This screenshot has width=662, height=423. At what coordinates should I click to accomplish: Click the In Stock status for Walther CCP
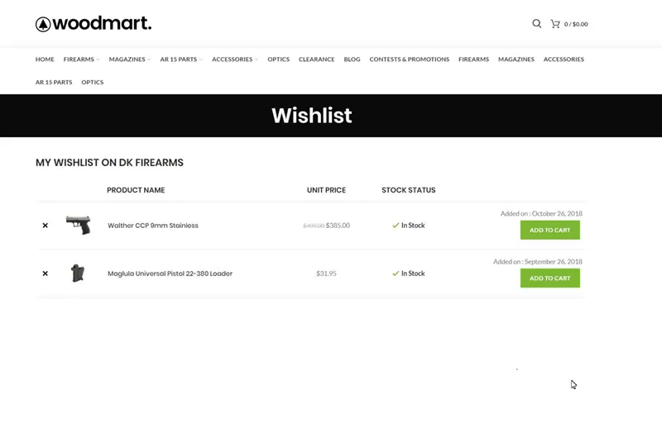(x=408, y=226)
